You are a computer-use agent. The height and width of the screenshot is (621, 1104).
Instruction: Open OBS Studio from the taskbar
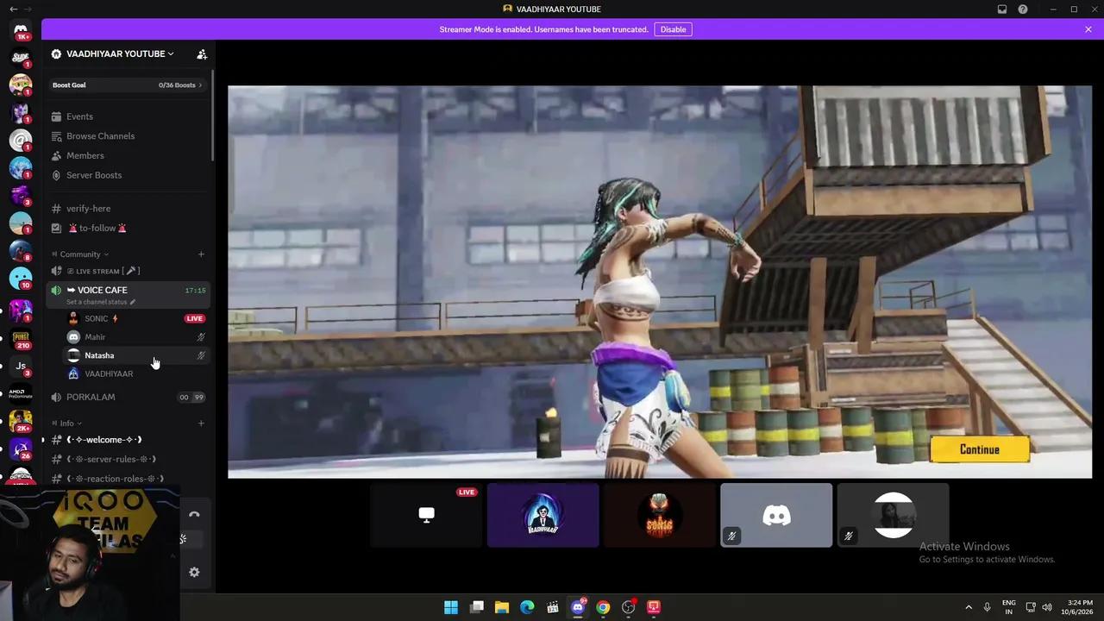[x=629, y=607]
